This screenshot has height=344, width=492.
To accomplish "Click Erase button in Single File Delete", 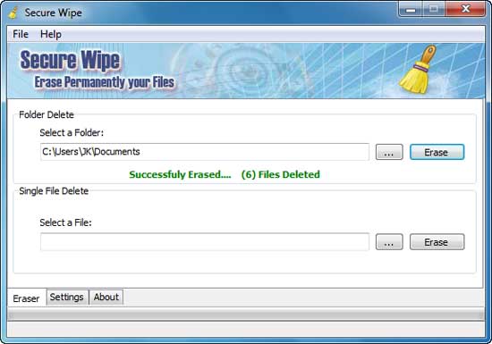I will point(437,242).
